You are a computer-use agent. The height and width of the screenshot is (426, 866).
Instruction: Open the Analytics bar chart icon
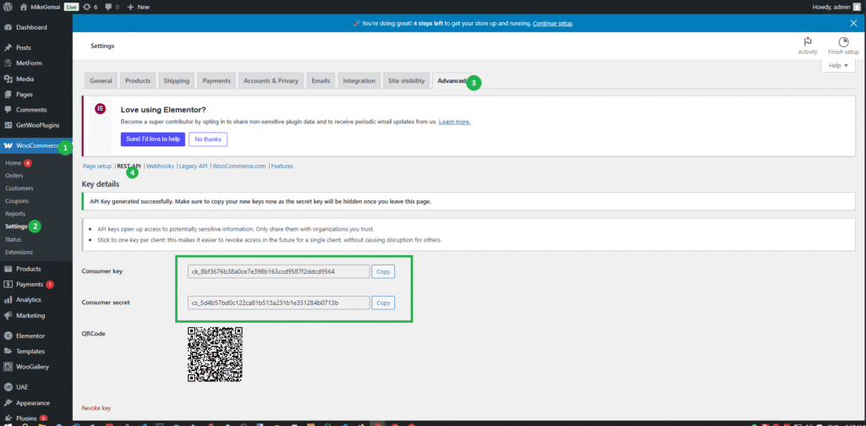(8, 299)
